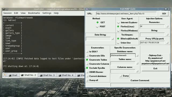The image size is (172, 97).
Task: Toggle Enumerate Tables checkbox
Action: point(87,60)
